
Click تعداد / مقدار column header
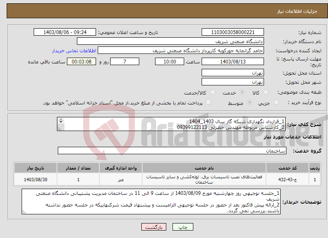(78, 168)
